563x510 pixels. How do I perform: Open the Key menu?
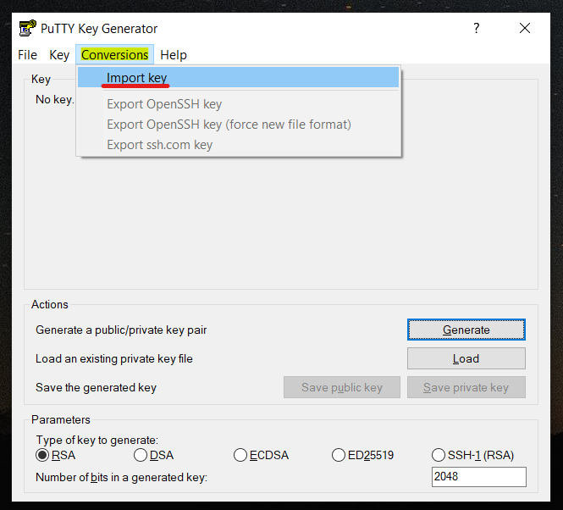click(x=59, y=55)
